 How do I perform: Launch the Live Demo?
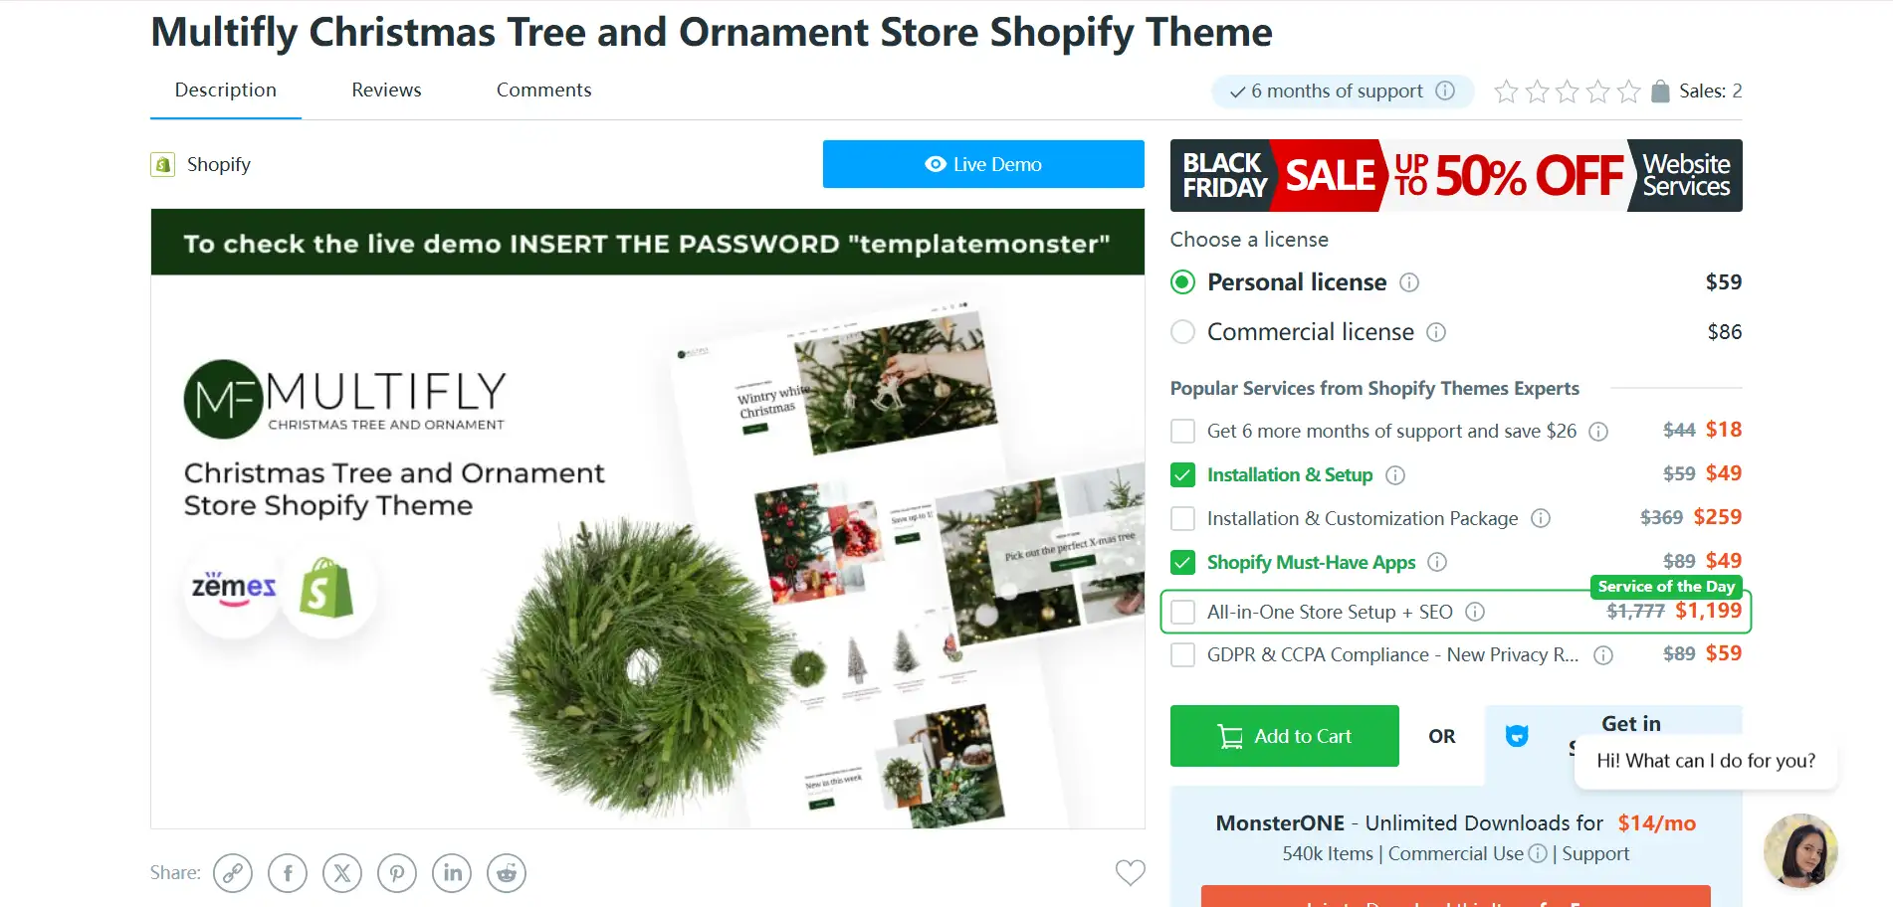983,164
